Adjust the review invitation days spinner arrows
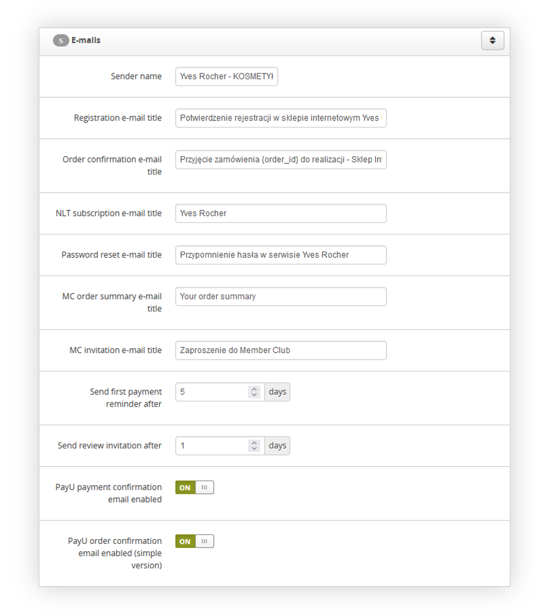This screenshot has height=616, width=548. pyautogui.click(x=254, y=446)
